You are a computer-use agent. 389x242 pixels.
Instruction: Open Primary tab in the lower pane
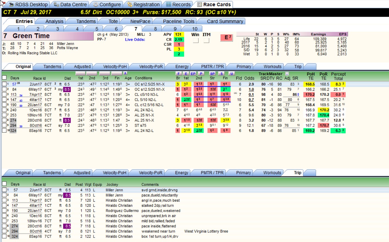(x=243, y=173)
